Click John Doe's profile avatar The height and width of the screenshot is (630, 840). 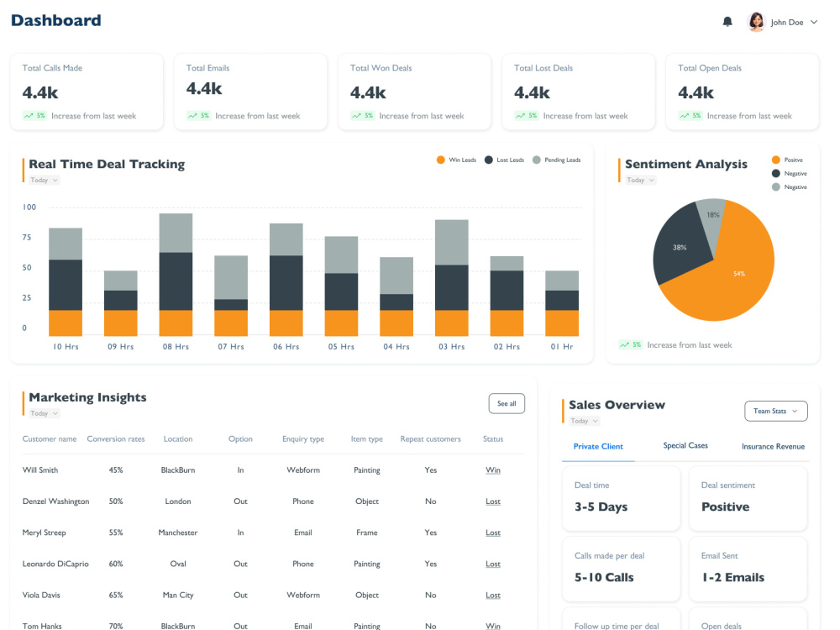click(756, 22)
